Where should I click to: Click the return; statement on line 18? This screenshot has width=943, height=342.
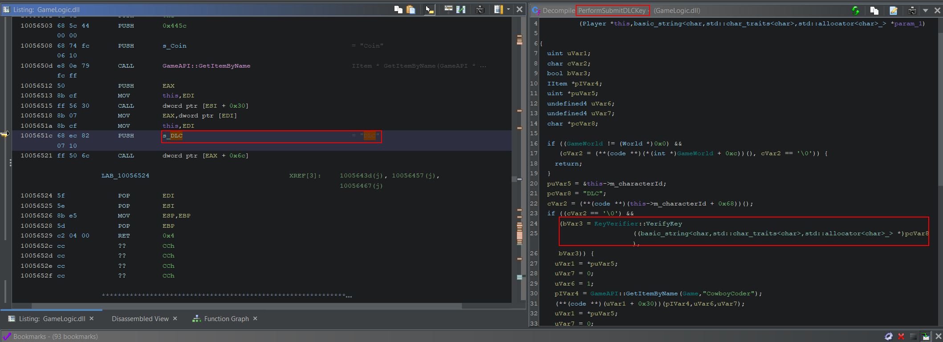[567, 164]
